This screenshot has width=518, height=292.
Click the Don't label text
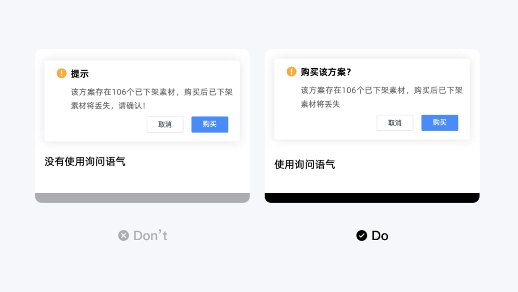click(150, 235)
